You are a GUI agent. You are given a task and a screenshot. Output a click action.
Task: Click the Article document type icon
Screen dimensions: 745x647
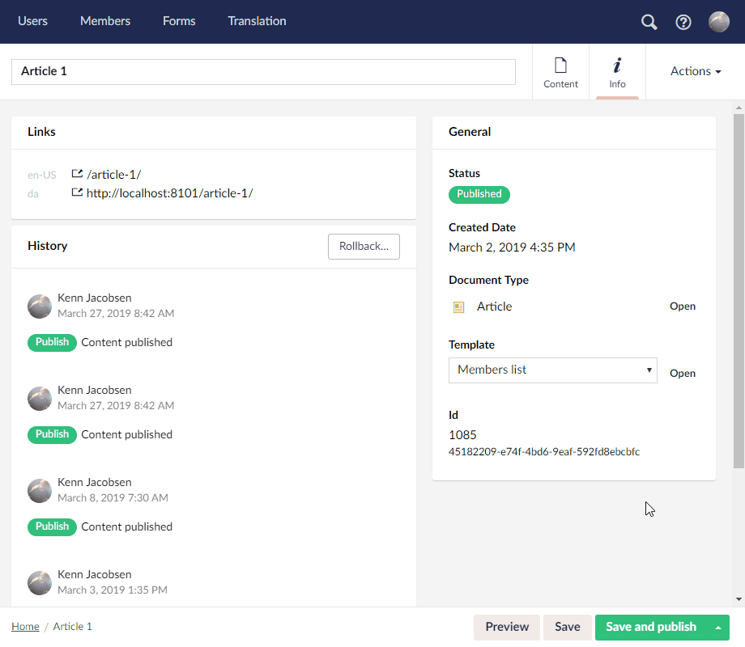(459, 306)
